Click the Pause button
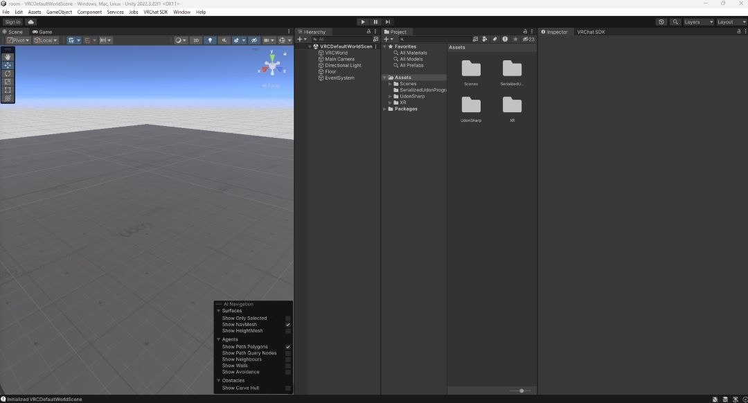The width and height of the screenshot is (748, 403). [x=375, y=22]
